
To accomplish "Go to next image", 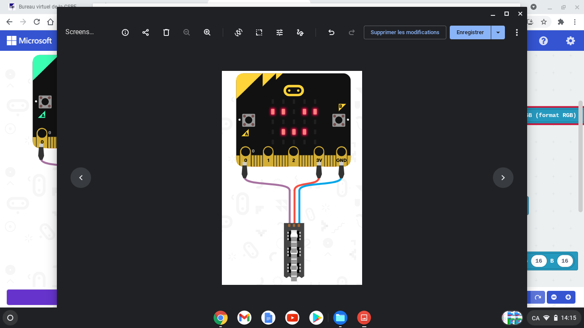I will click(503, 178).
